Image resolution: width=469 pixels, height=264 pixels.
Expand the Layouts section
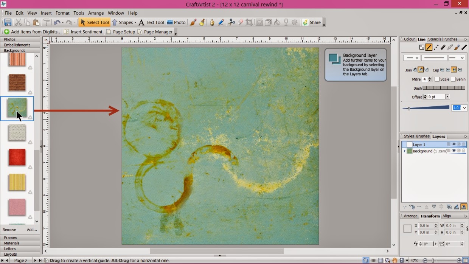pos(20,255)
